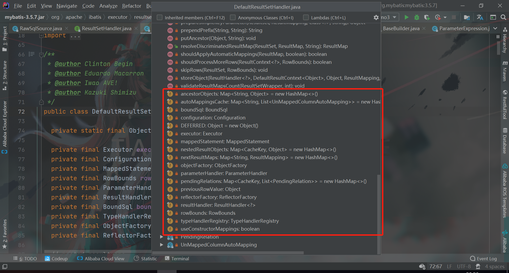Image resolution: width=509 pixels, height=273 pixels.
Task: Open the Favorites tool window
Action: point(5,234)
